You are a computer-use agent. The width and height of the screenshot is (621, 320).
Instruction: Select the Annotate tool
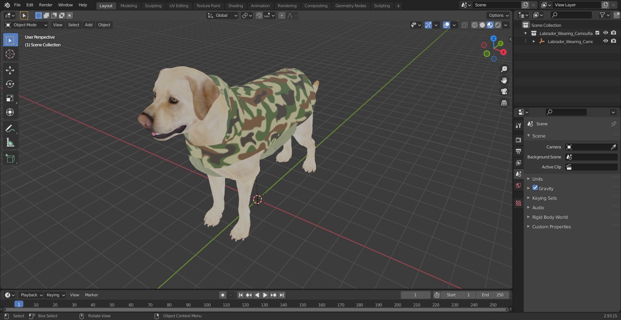coord(10,129)
